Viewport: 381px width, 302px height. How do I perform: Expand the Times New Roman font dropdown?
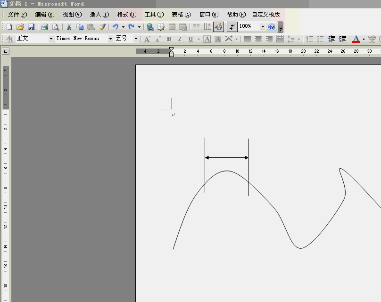pyautogui.click(x=110, y=39)
